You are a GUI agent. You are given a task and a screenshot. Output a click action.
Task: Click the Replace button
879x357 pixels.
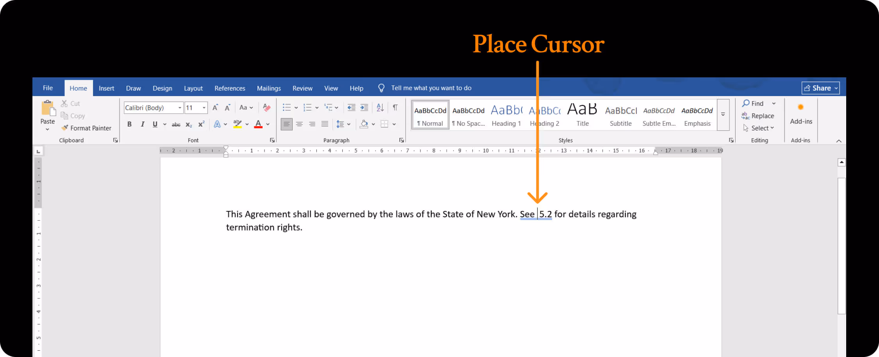click(758, 116)
